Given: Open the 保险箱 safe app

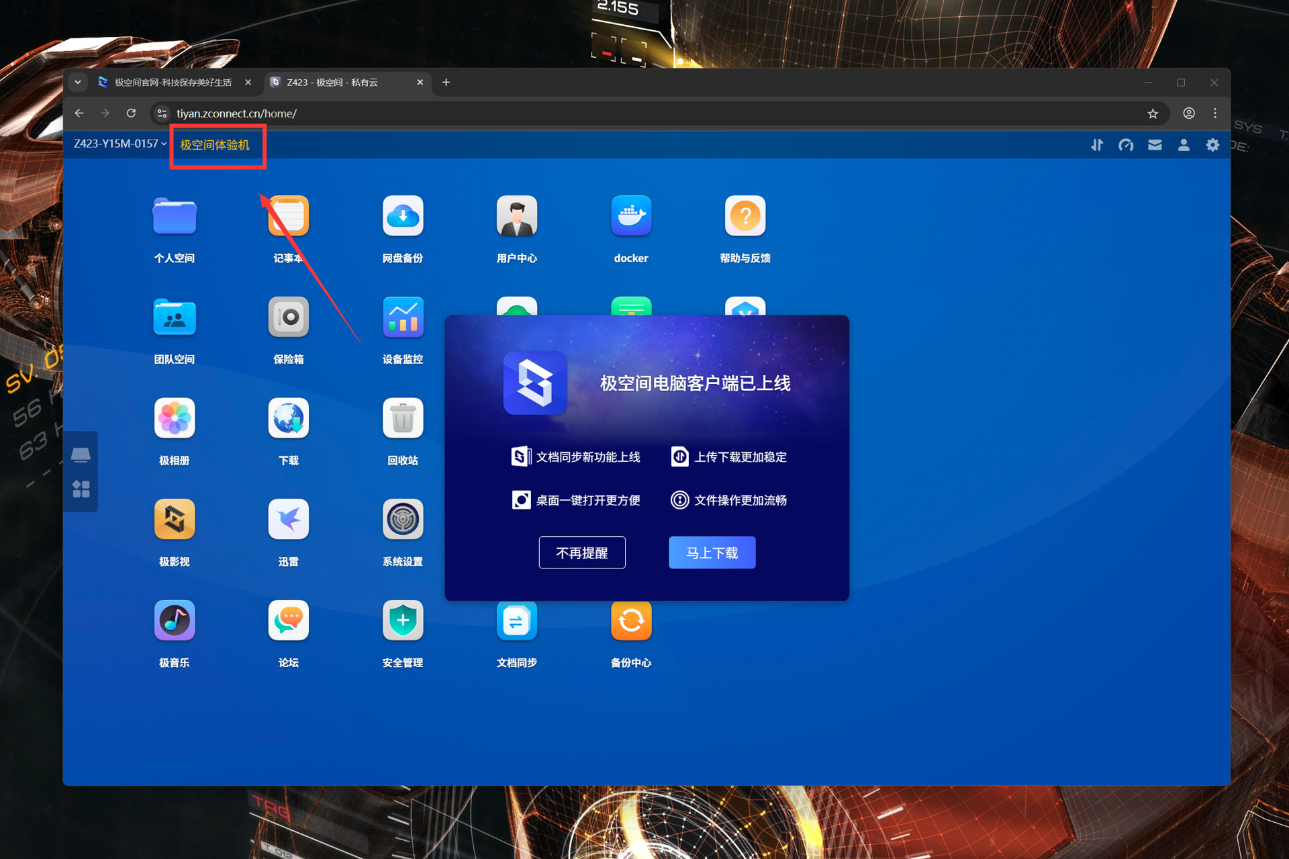Looking at the screenshot, I should (289, 317).
